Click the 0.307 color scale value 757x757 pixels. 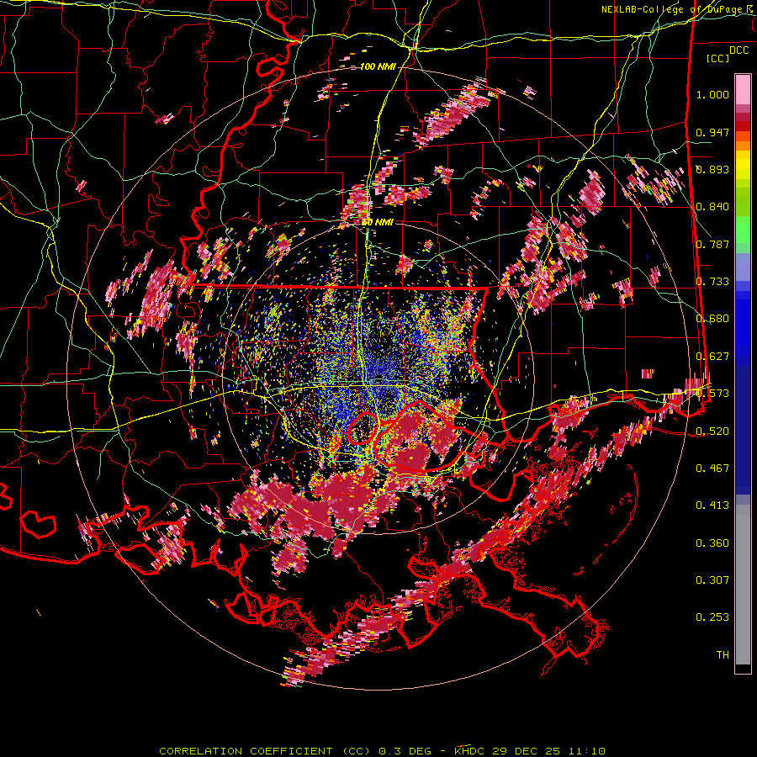712,580
